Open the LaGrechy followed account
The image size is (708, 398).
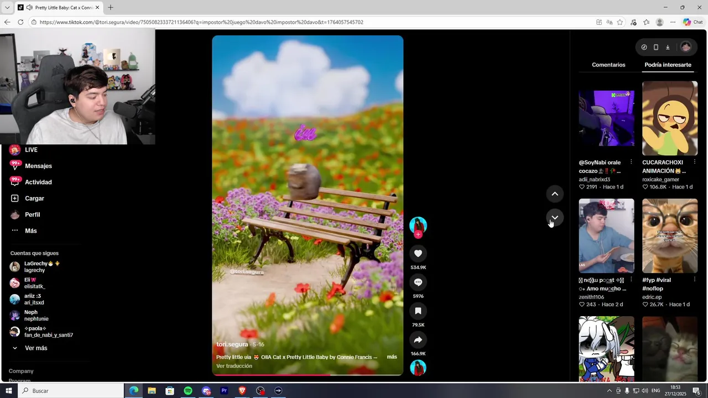coord(41,267)
